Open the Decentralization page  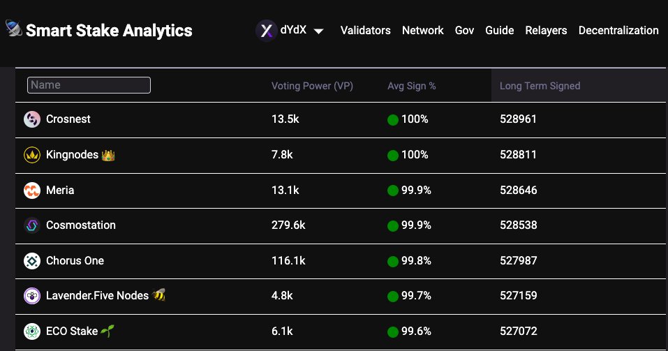point(618,30)
